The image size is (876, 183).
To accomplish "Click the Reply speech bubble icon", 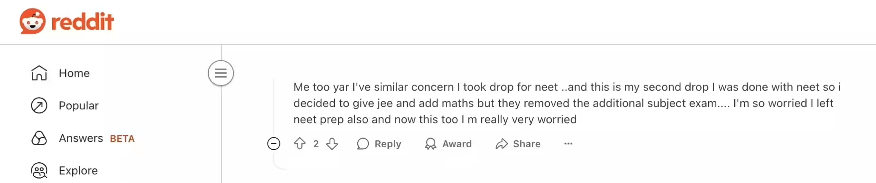I will [x=363, y=144].
